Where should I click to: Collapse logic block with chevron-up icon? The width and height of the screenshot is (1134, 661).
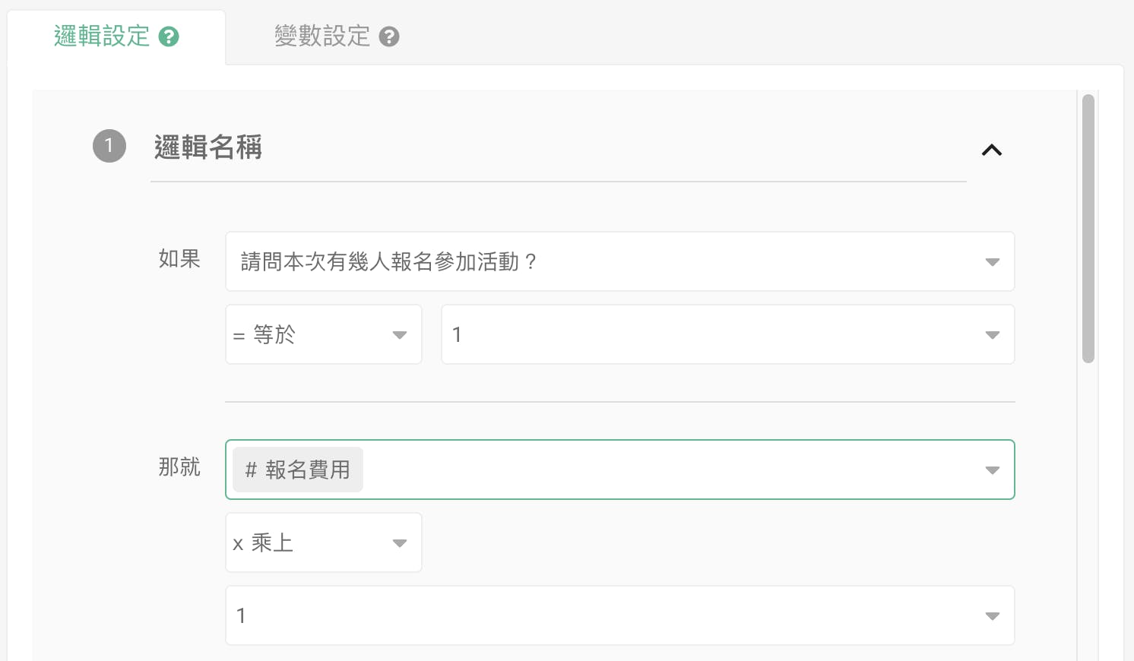pyautogui.click(x=991, y=150)
